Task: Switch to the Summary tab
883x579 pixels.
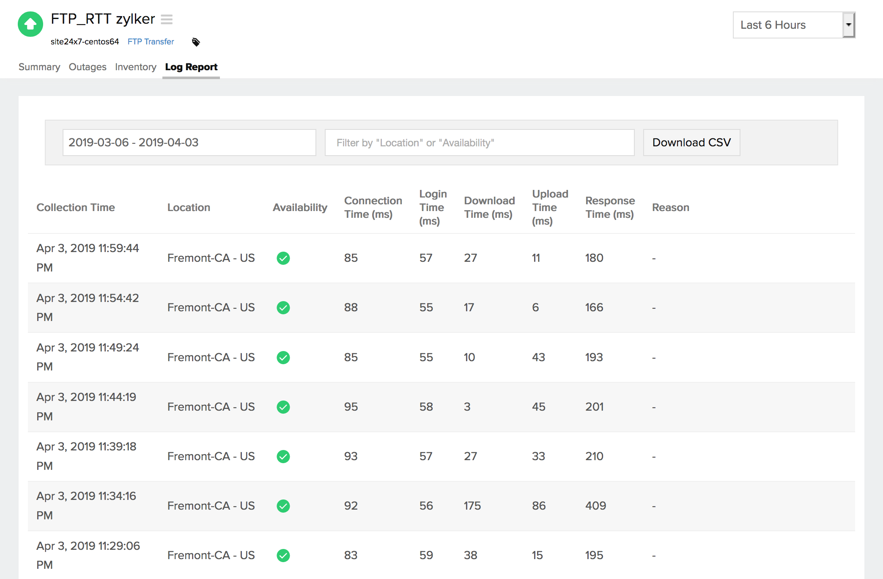Action: point(39,67)
